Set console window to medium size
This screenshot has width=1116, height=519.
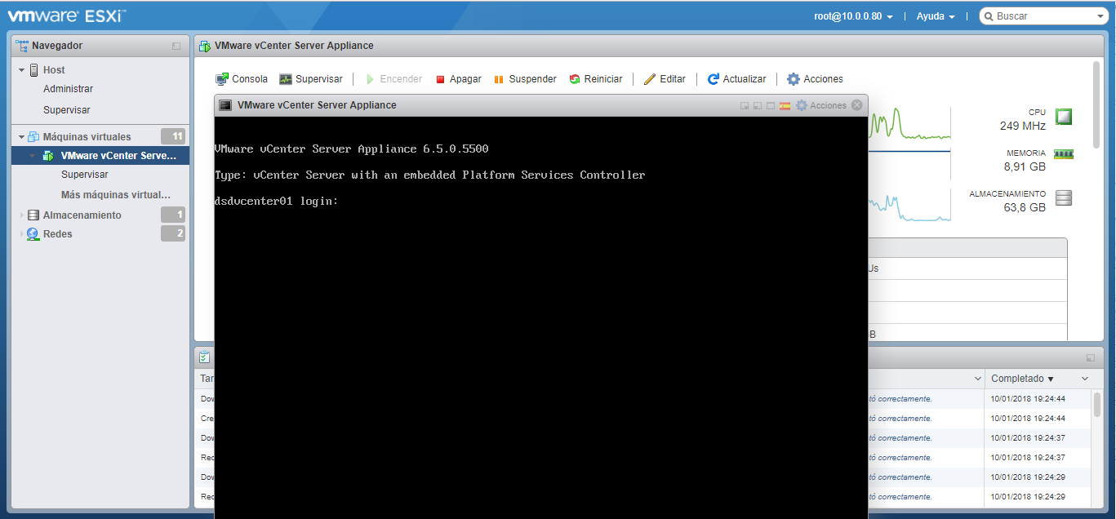758,106
